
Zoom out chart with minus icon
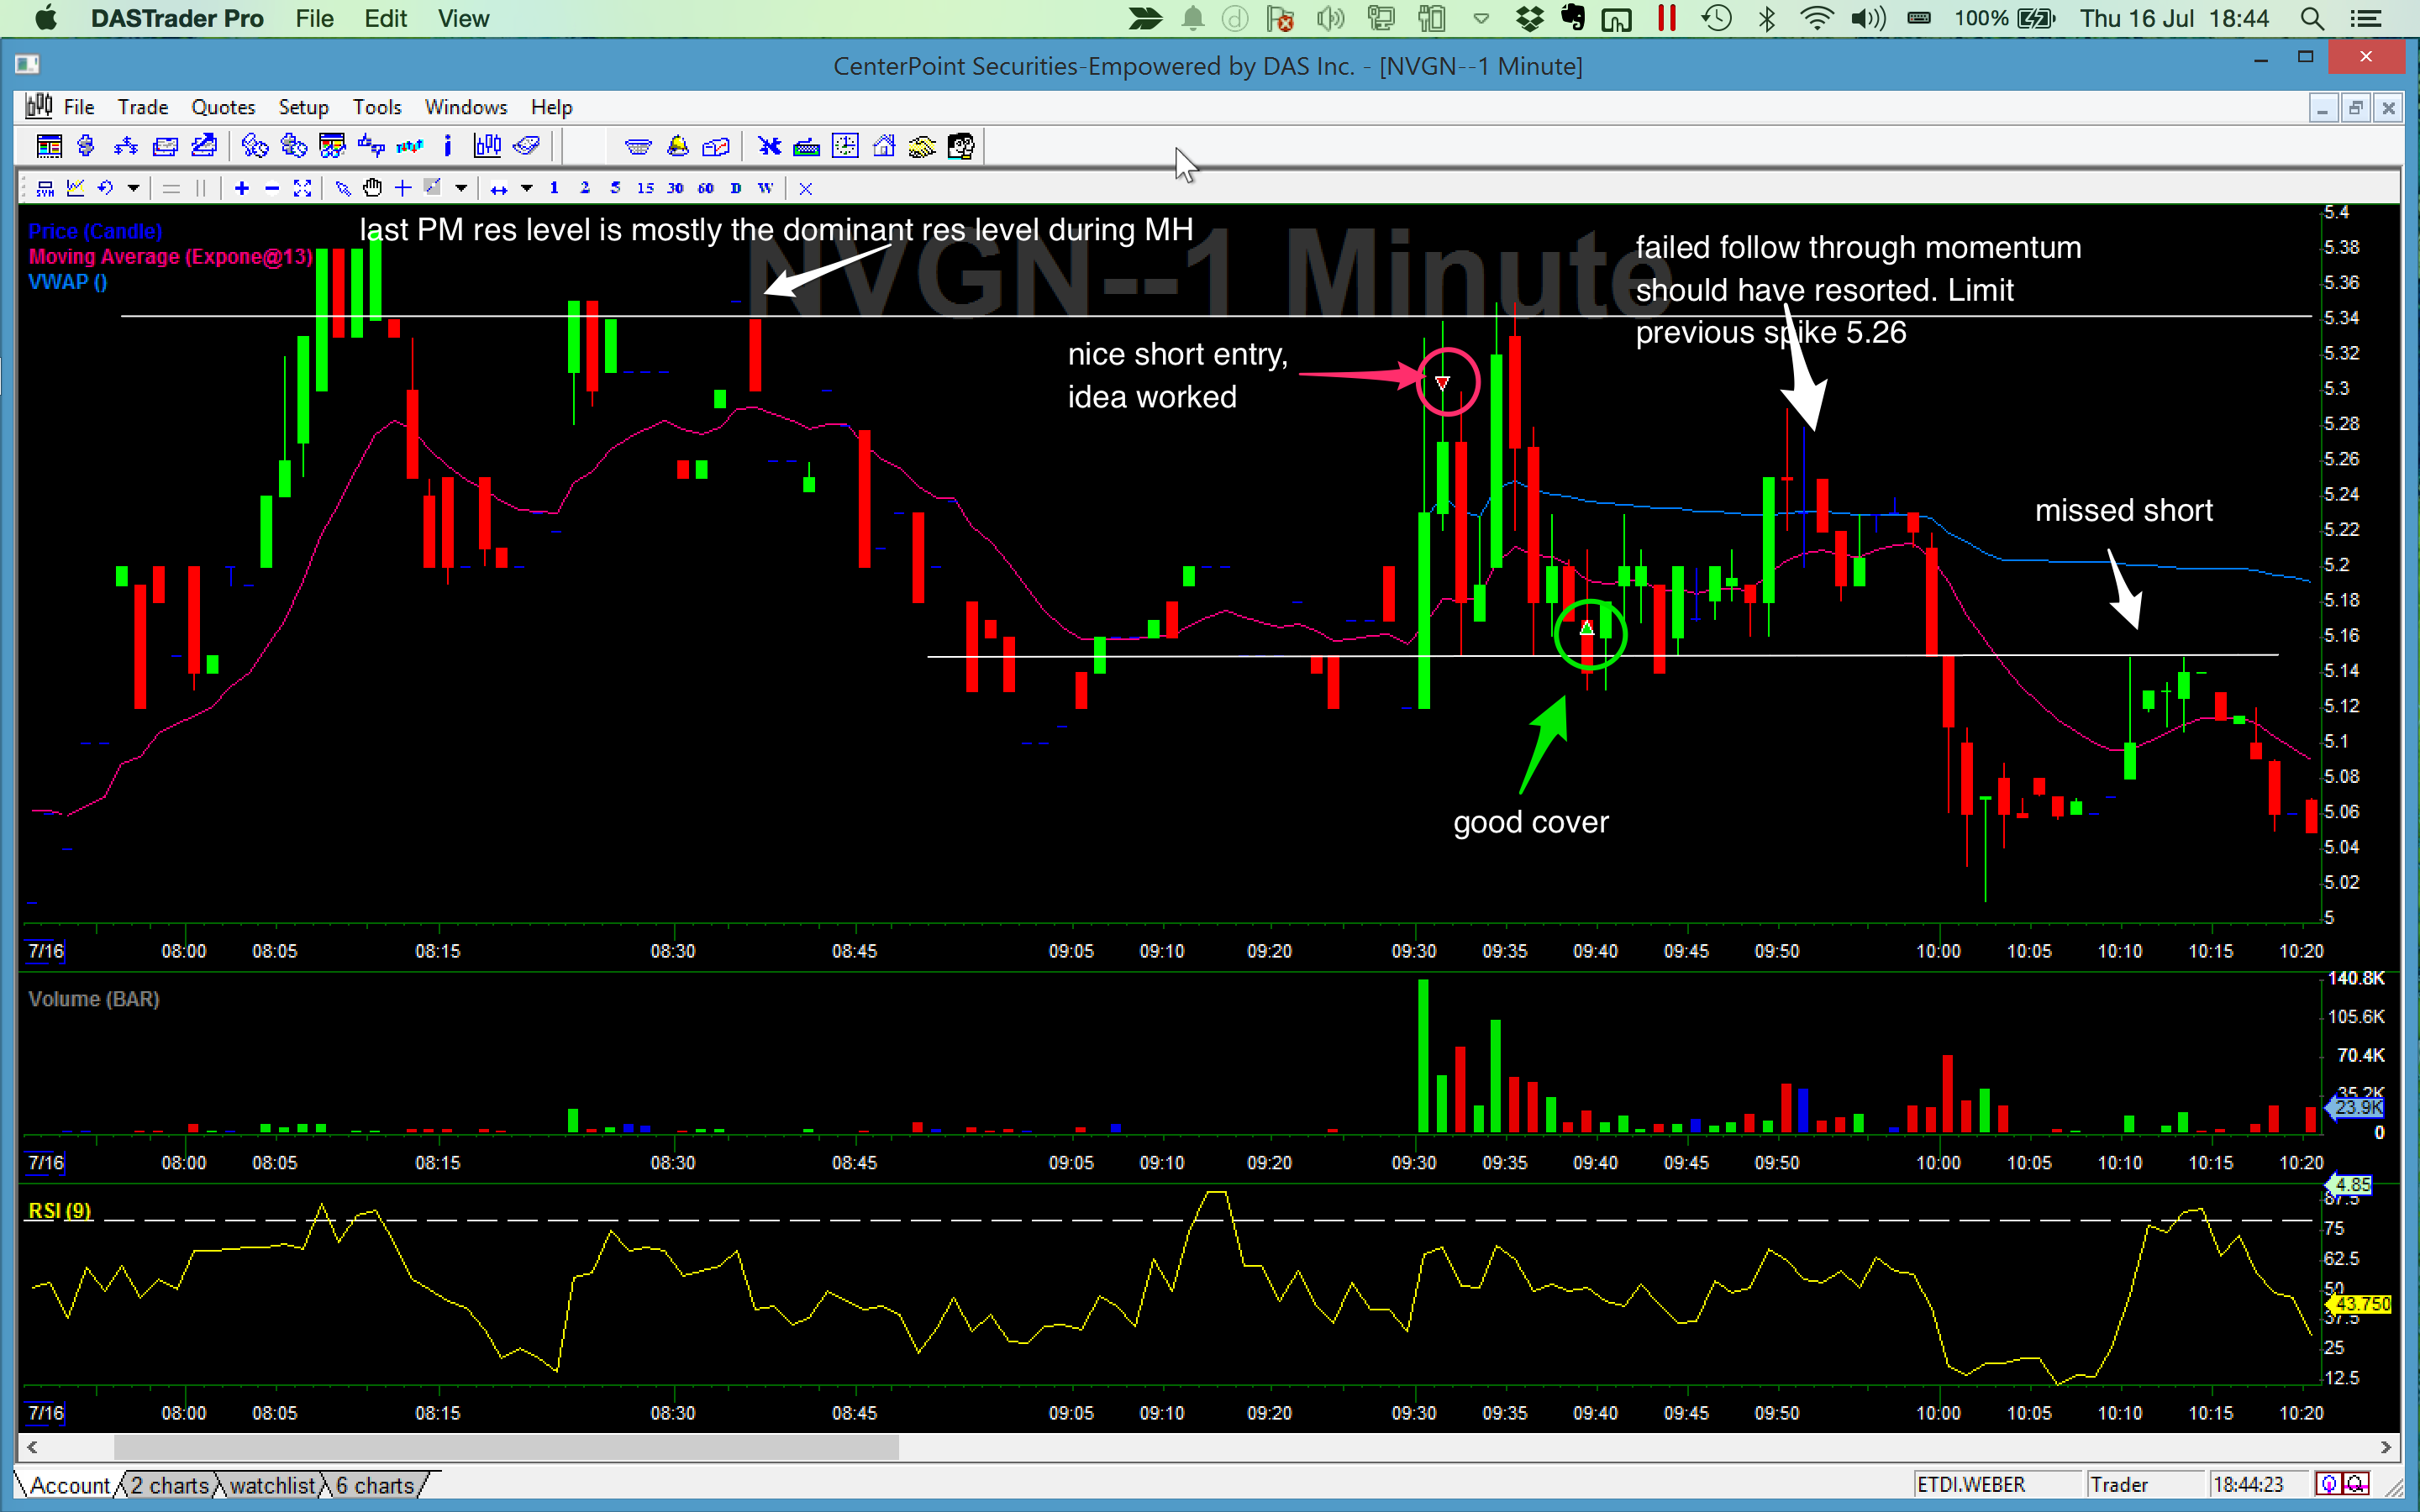(x=271, y=188)
